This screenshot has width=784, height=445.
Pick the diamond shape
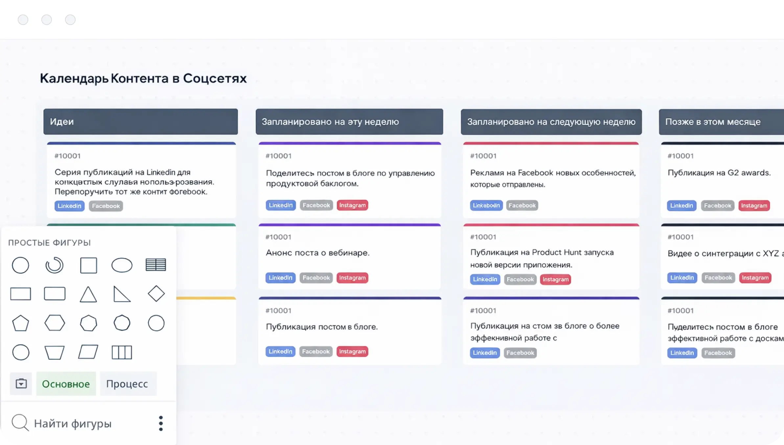156,293
